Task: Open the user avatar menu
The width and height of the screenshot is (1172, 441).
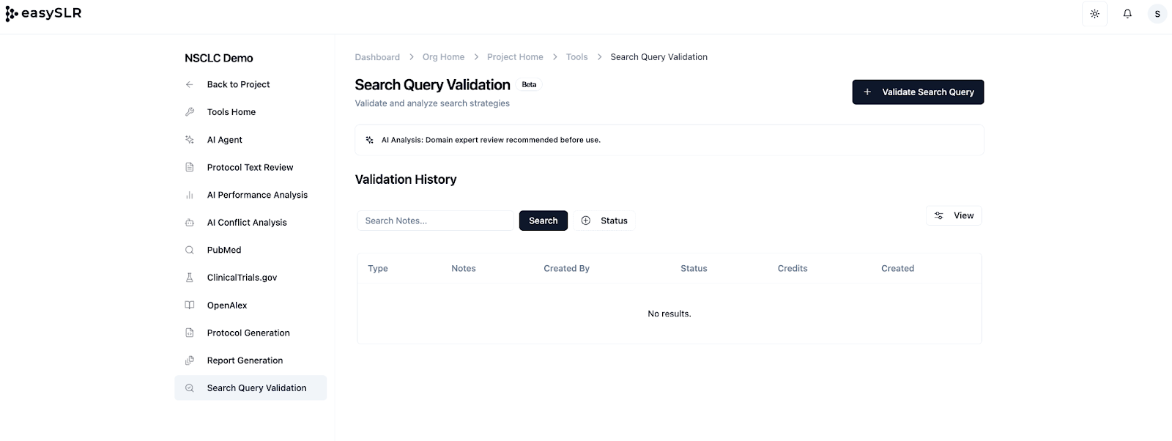Action: (1157, 14)
